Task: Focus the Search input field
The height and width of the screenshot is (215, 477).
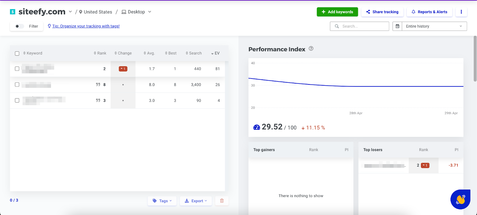Action: tap(359, 26)
